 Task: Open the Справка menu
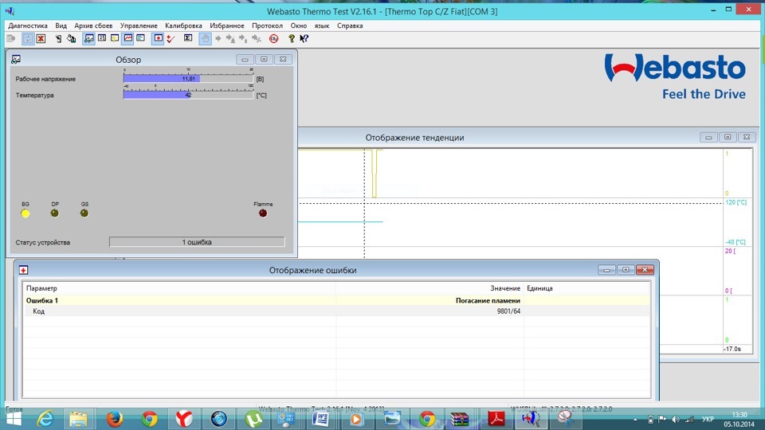(x=350, y=25)
